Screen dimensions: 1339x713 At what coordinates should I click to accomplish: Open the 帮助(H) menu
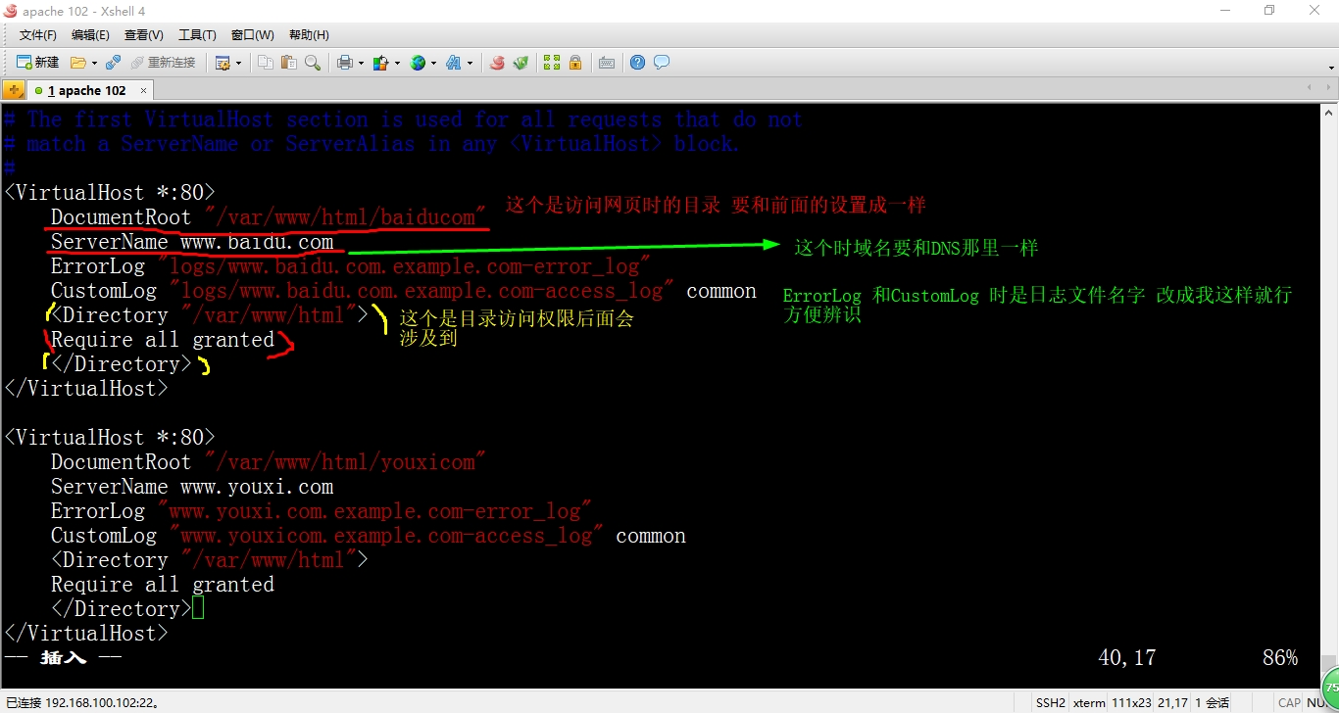(x=309, y=35)
